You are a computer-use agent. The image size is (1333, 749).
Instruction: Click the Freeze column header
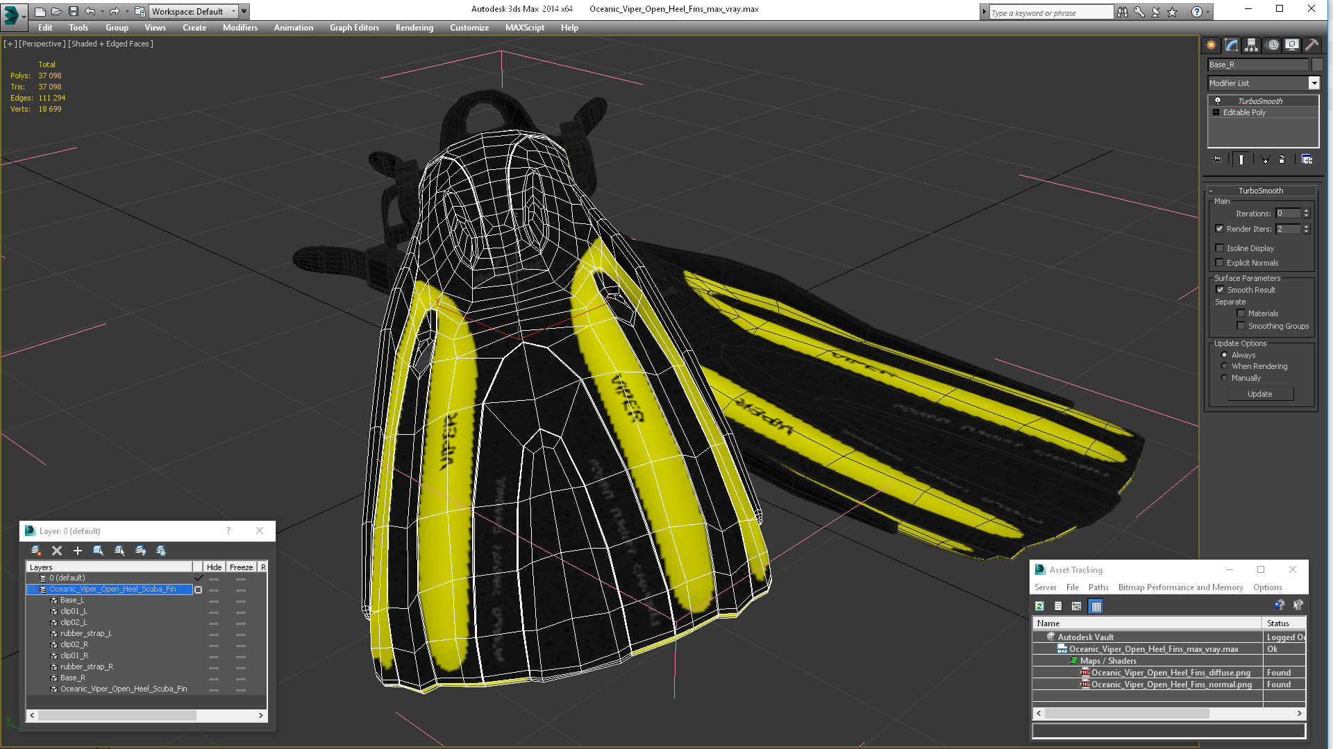coord(241,567)
